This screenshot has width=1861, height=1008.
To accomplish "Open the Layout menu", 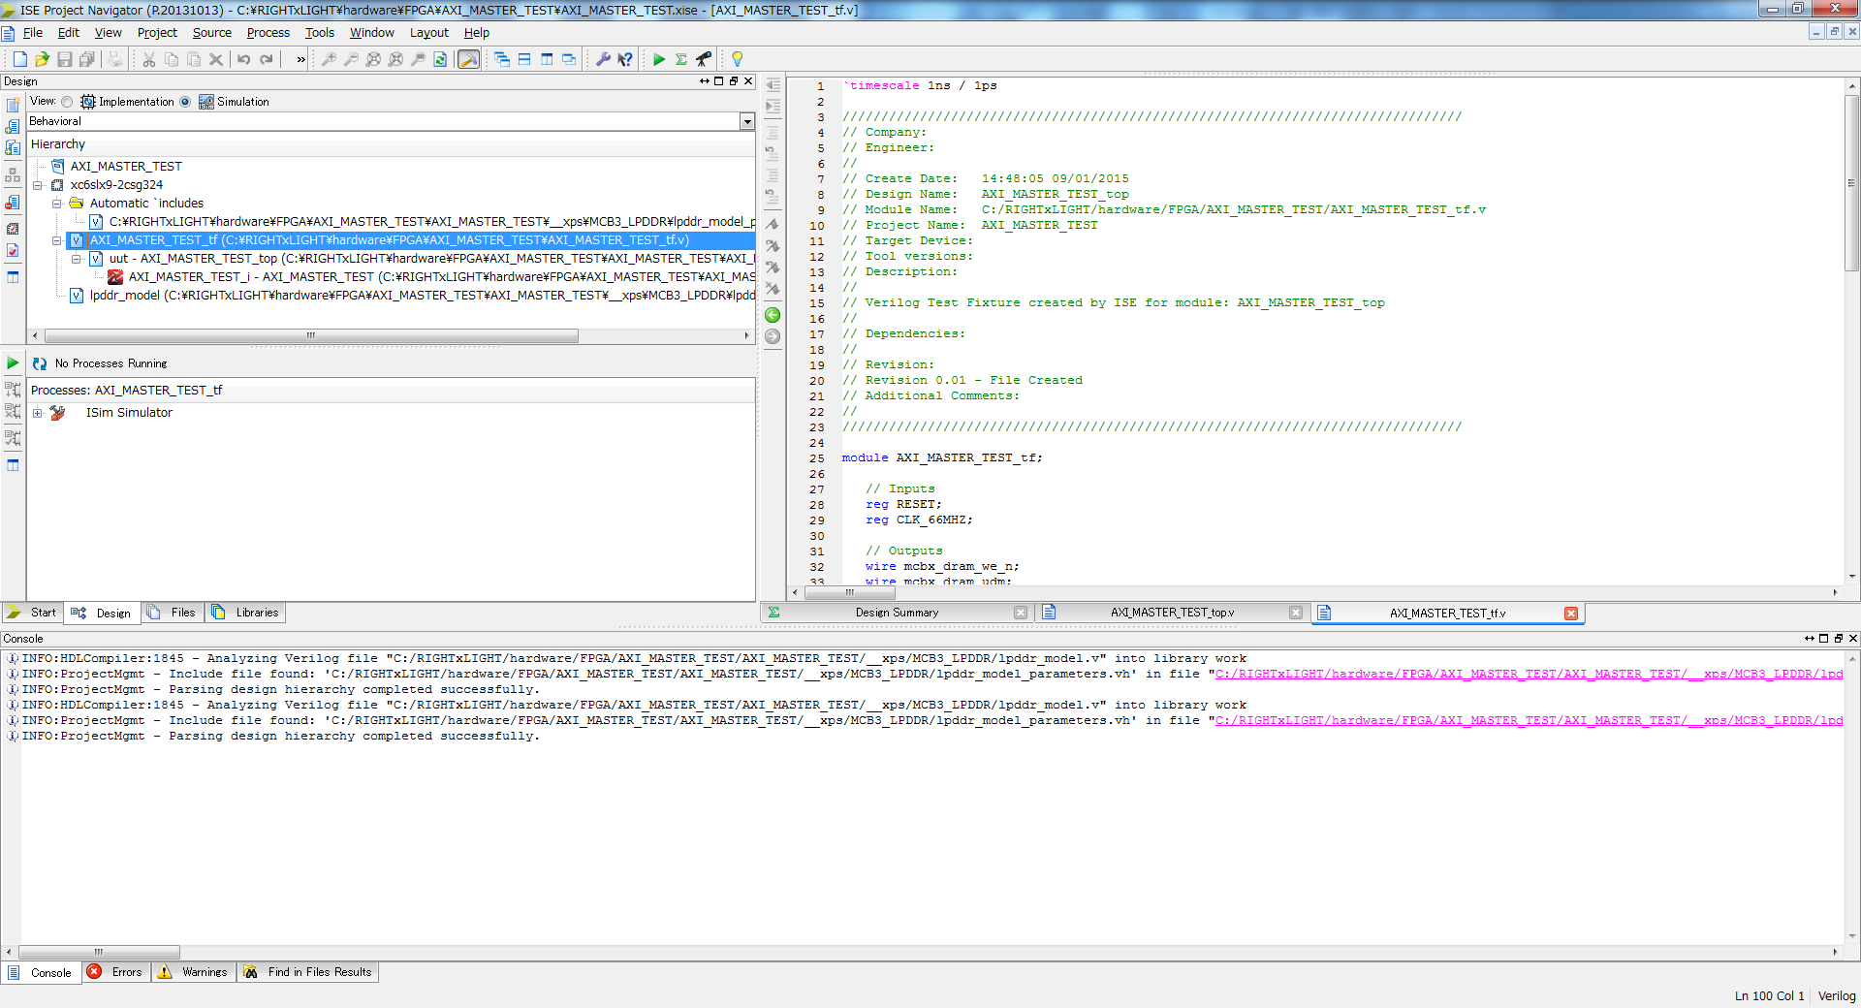I will coord(429,33).
